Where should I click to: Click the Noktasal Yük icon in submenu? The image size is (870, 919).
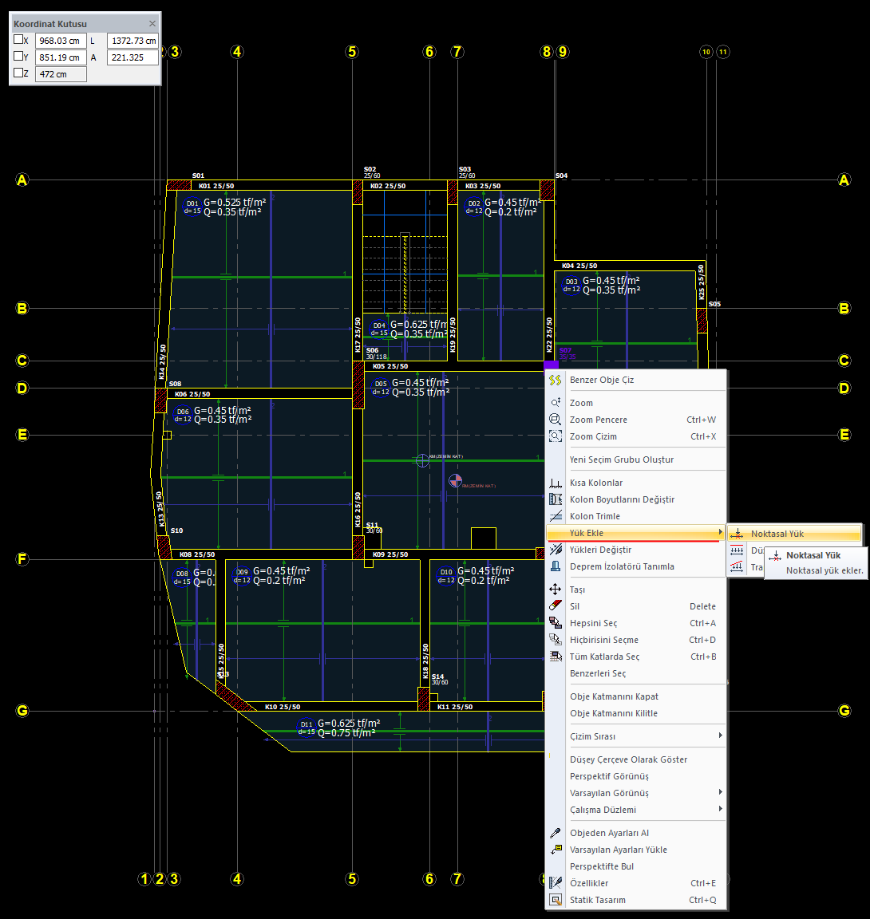[x=738, y=534]
